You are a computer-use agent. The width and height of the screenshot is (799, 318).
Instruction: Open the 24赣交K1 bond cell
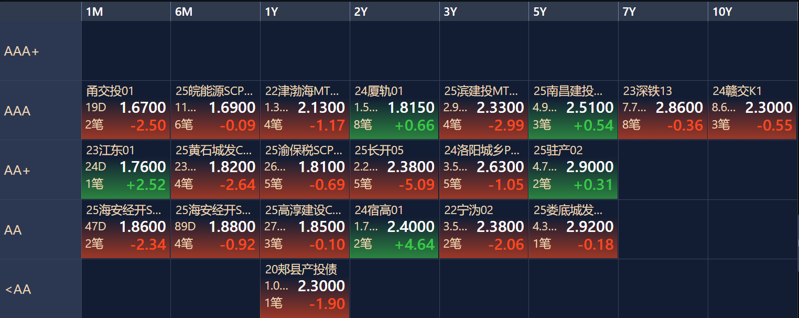click(752, 109)
